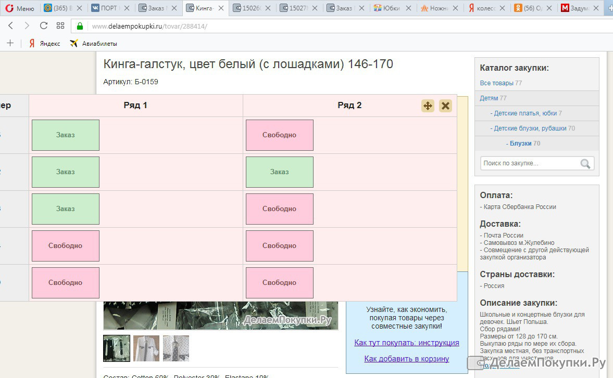Open the Speed Dial grid icon
The image size is (613, 378).
coord(60,26)
